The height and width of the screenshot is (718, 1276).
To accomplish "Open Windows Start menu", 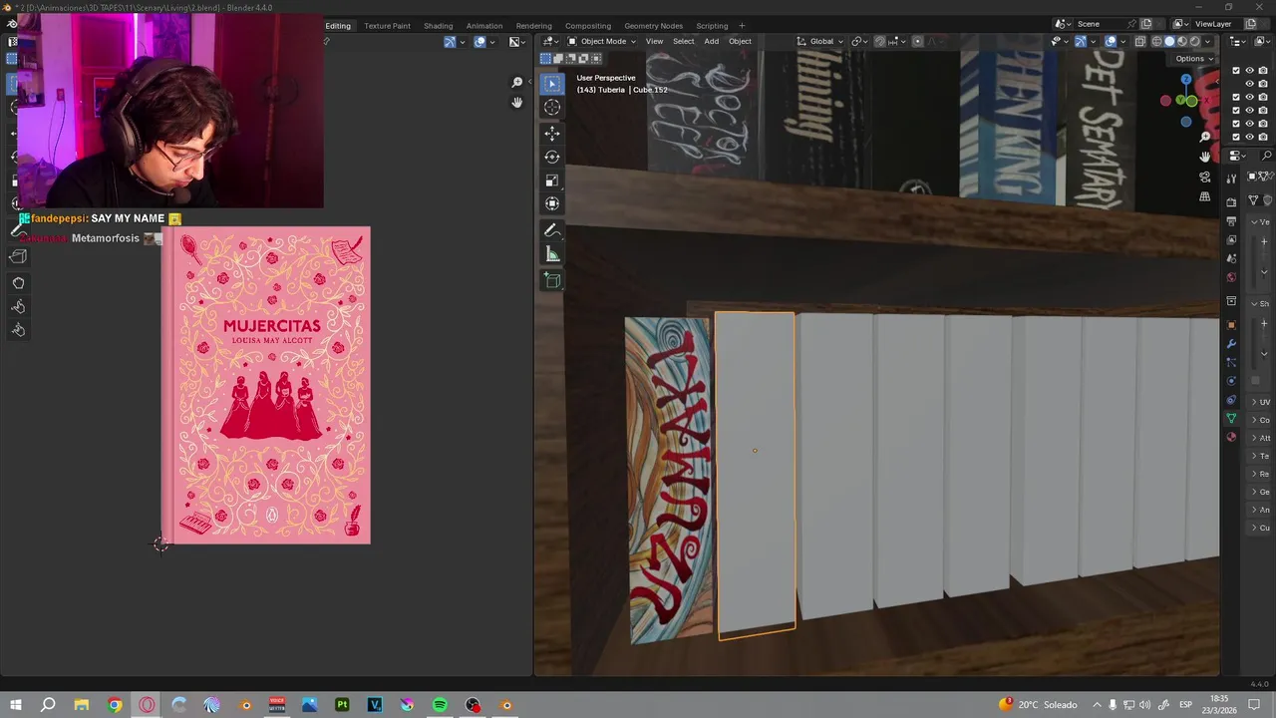I will click(x=16, y=705).
